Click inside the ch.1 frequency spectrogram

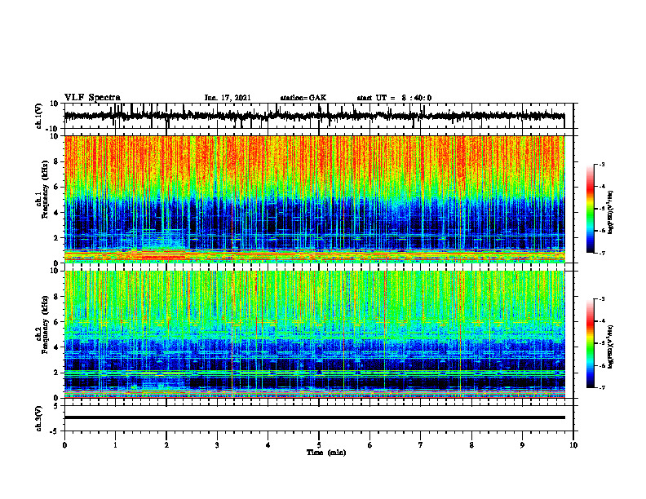pos(314,199)
